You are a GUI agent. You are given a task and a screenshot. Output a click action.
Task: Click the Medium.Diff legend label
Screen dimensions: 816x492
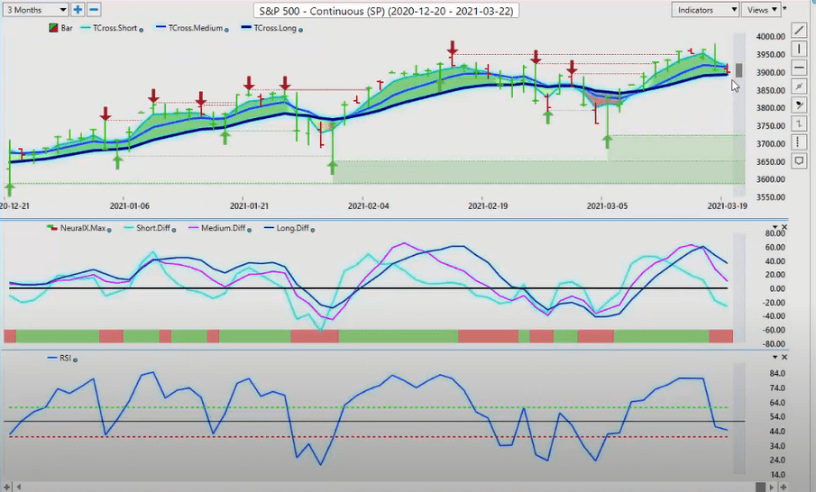pyautogui.click(x=223, y=228)
